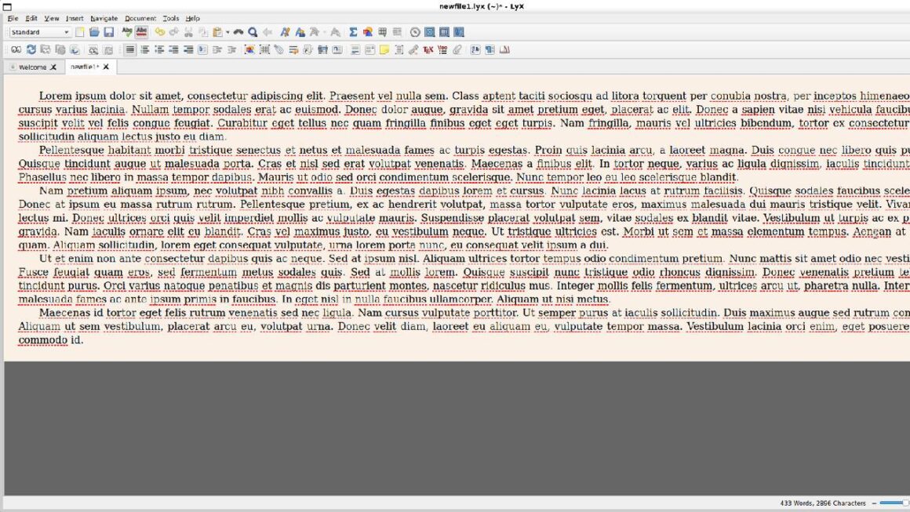Insert graphics using the picture icon
This screenshot has width=910, height=512.
[367, 32]
